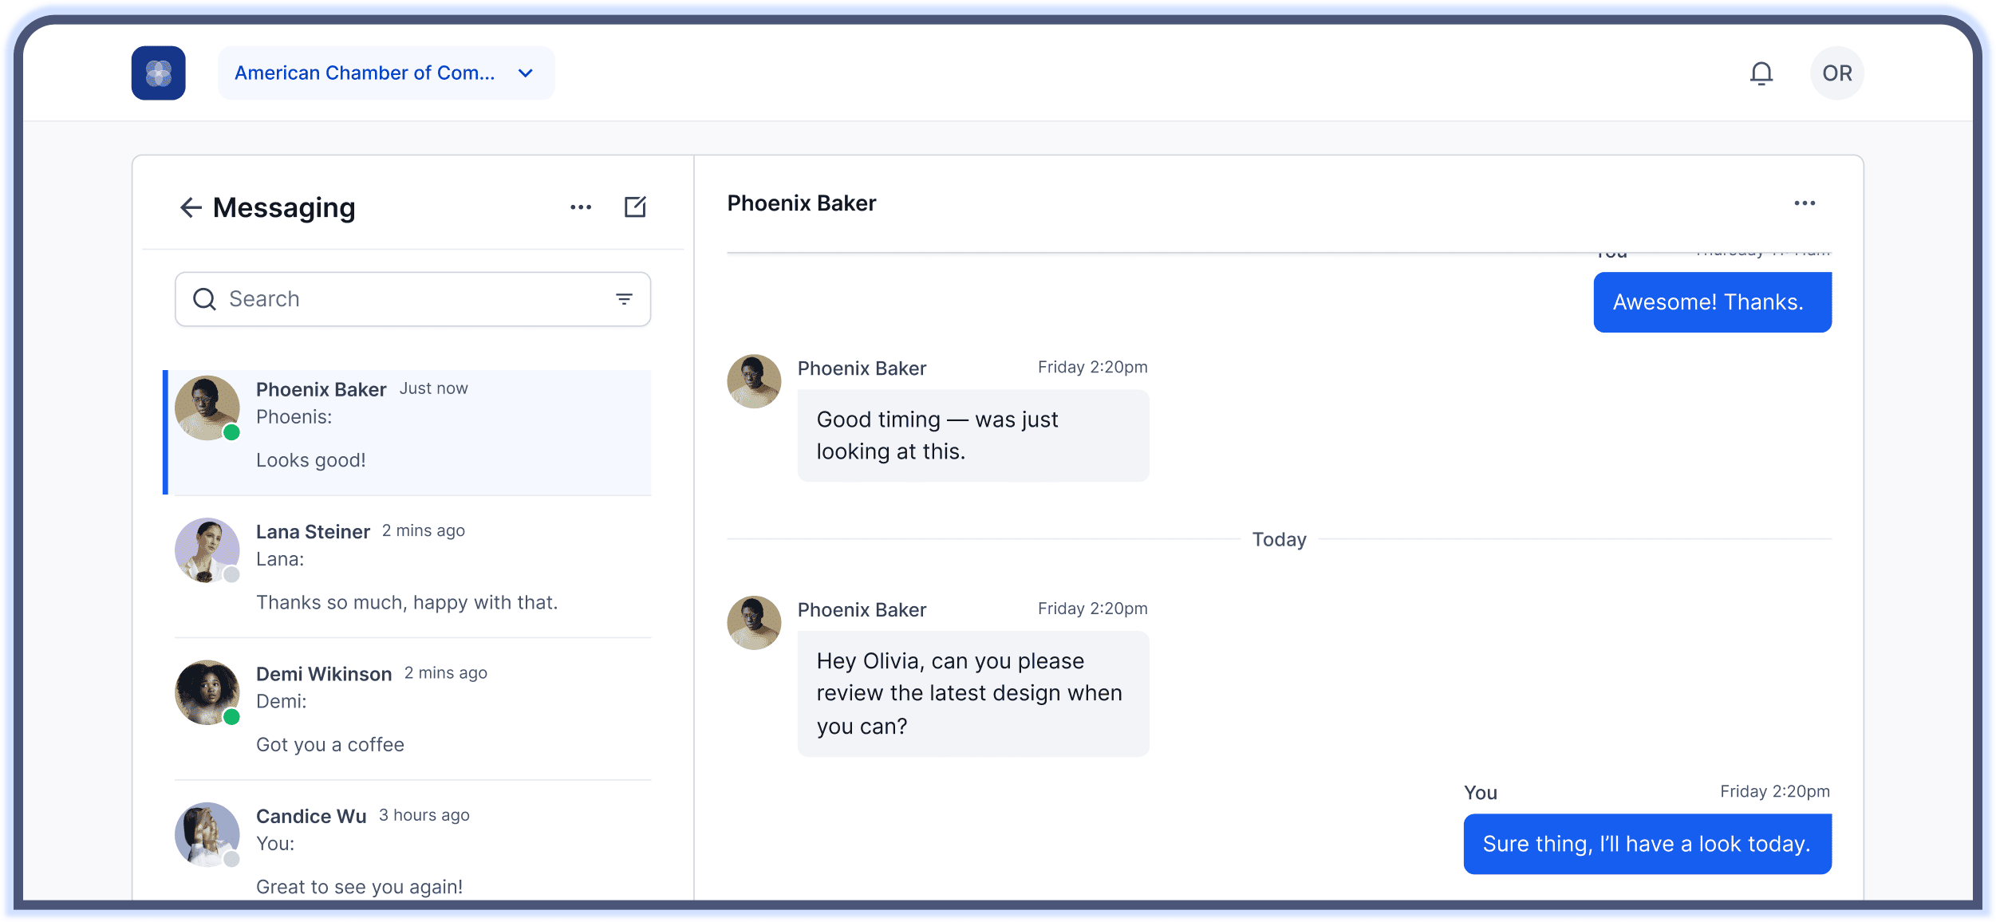1996x922 pixels.
Task: Click the back arrow beside Messaging
Action: coord(191,207)
